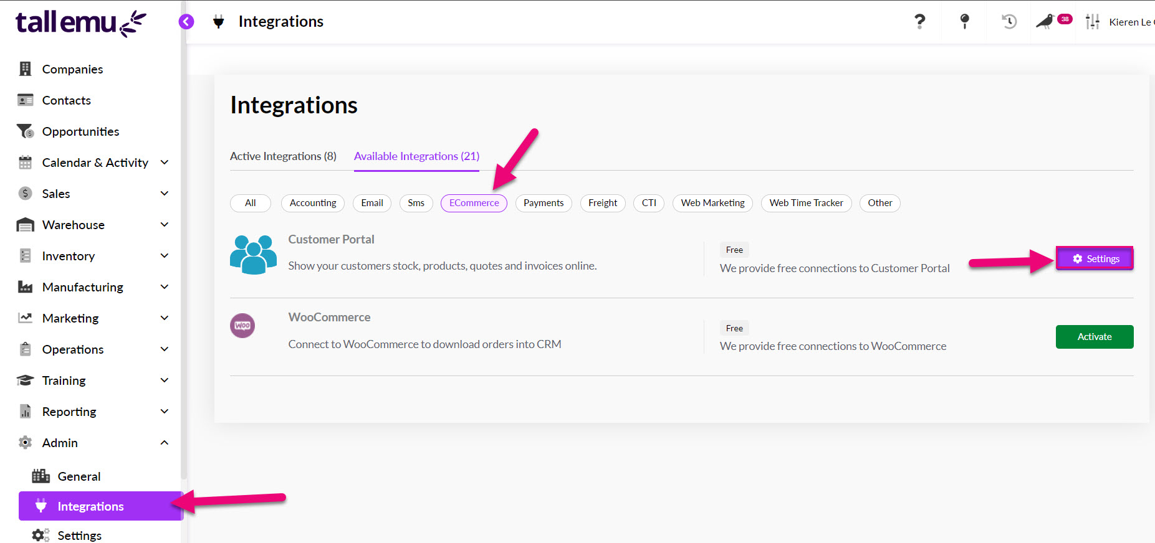Click the Customer Portal people icon
Image resolution: width=1155 pixels, height=543 pixels.
coord(253,255)
